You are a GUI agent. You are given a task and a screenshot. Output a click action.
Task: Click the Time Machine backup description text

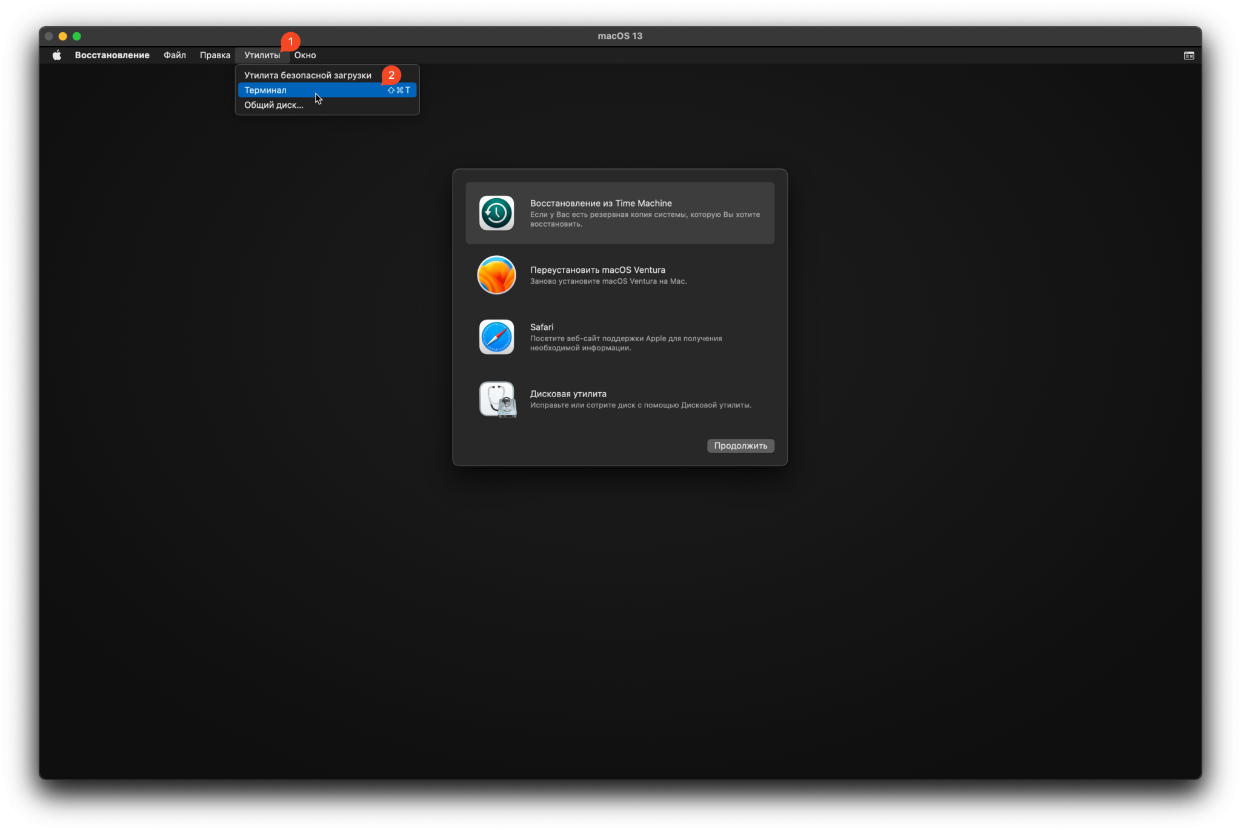[x=645, y=219]
